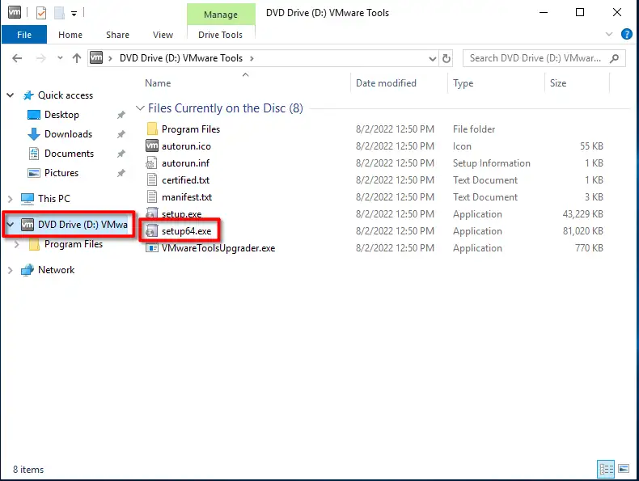Click the pin icon beside Downloads
This screenshot has height=481, width=639.
point(121,134)
